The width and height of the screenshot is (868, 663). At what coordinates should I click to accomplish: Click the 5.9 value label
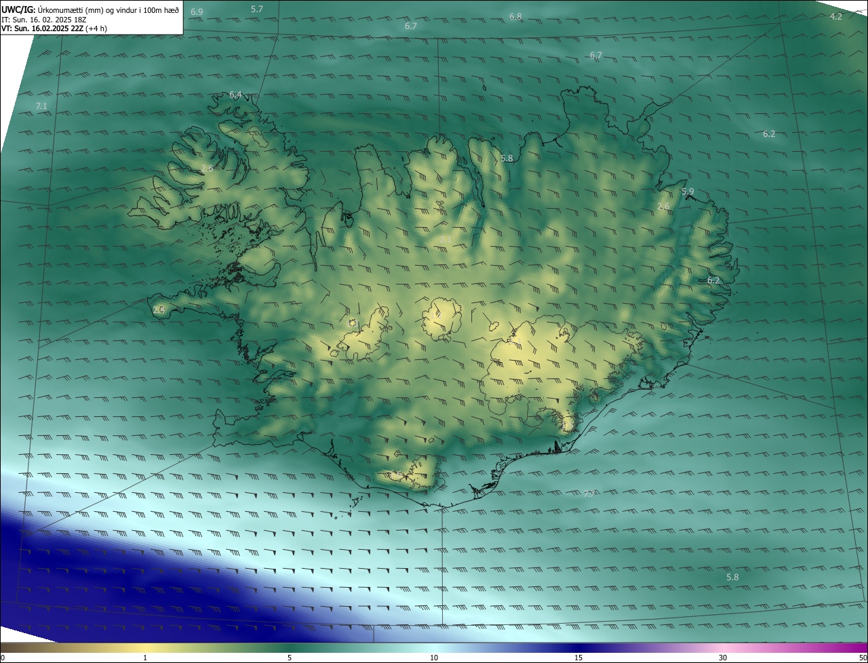click(688, 192)
